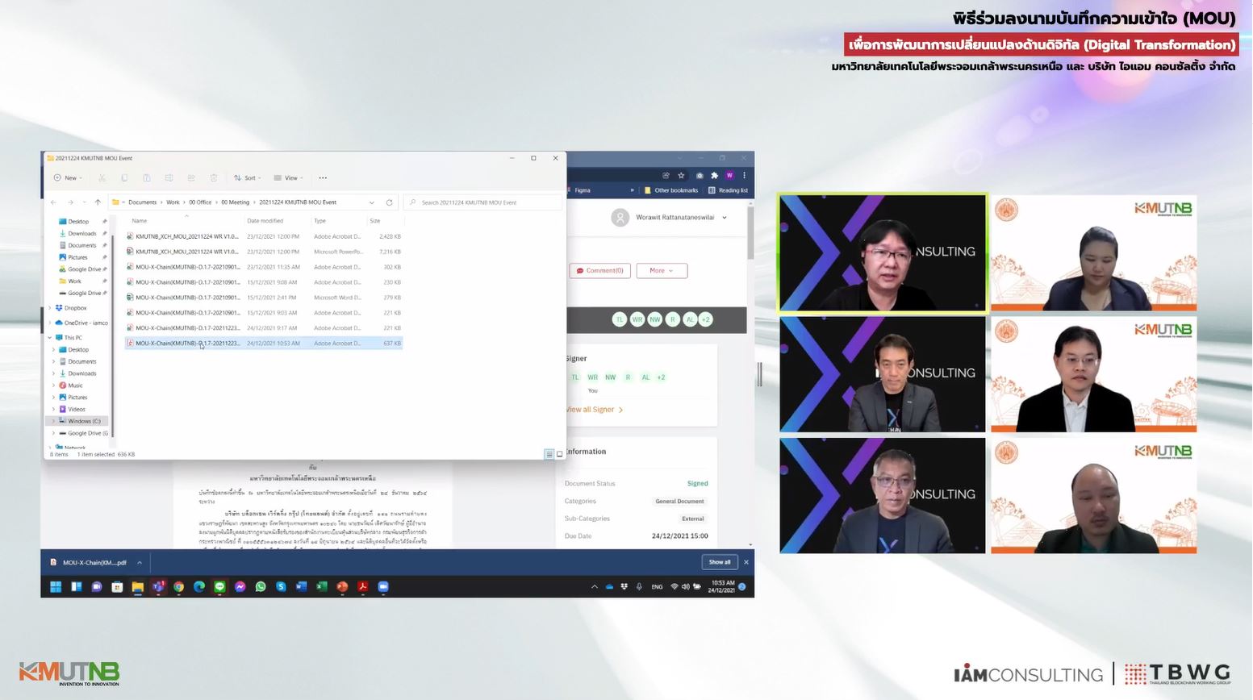
Task: Select the 279 KB Microsoft Word file
Action: point(264,298)
